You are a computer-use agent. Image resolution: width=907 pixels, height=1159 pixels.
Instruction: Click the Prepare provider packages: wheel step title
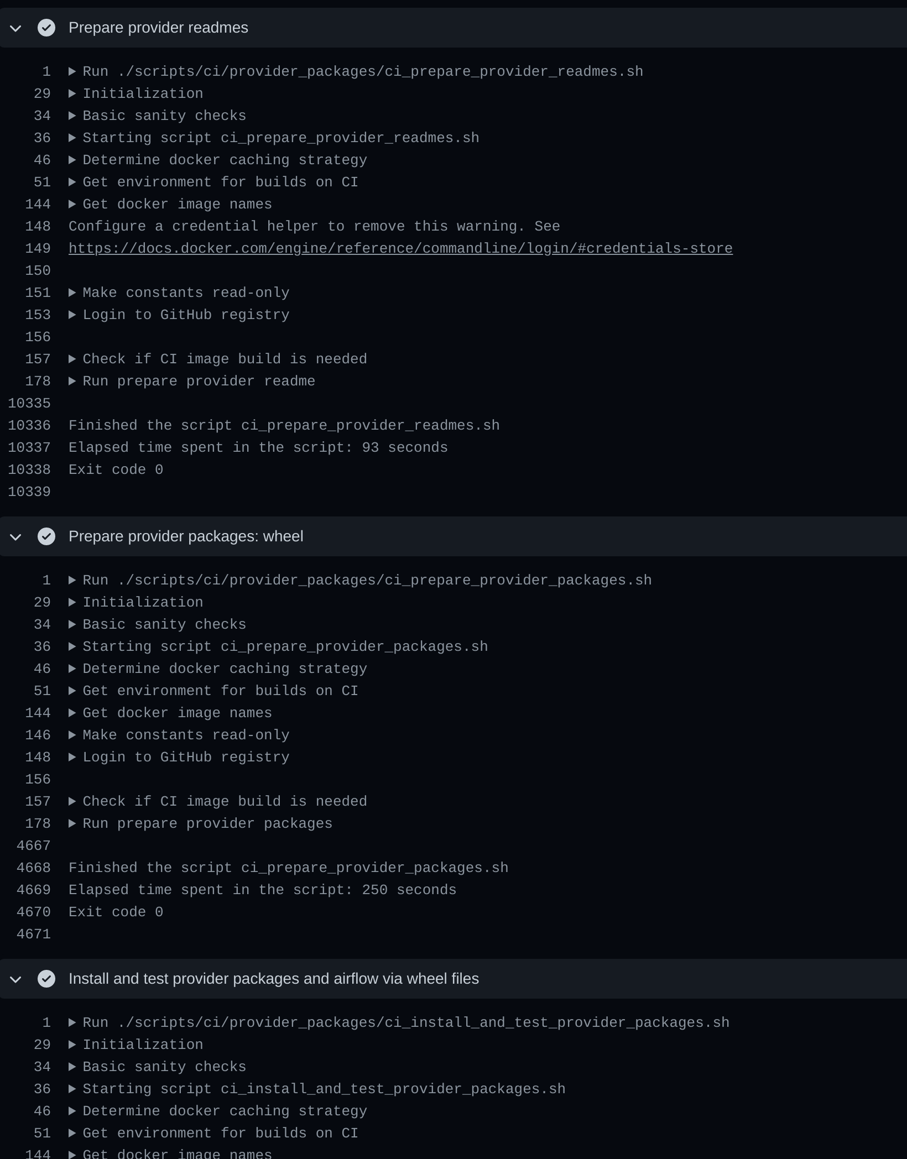(186, 536)
